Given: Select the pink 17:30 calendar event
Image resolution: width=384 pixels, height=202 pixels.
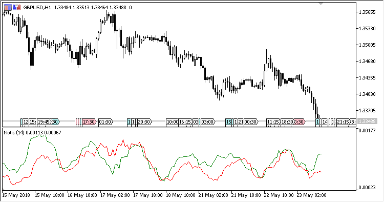Looking at the screenshot, I should 89,122.
